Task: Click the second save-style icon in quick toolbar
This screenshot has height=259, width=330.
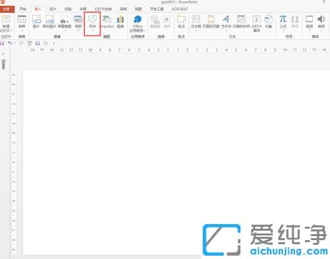Action: coord(38,43)
